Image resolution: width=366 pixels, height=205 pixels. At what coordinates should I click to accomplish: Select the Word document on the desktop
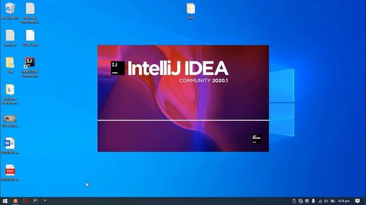[x=10, y=146]
